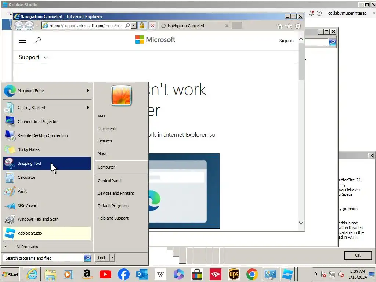376x282 pixels.
Task: Launch Sticky Notes
Action: [x=47, y=149]
